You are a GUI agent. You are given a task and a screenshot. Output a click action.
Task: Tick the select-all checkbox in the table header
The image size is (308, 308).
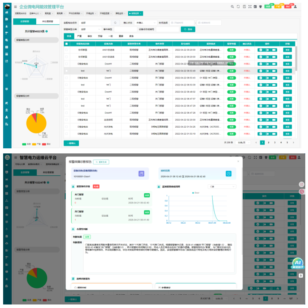67,44
